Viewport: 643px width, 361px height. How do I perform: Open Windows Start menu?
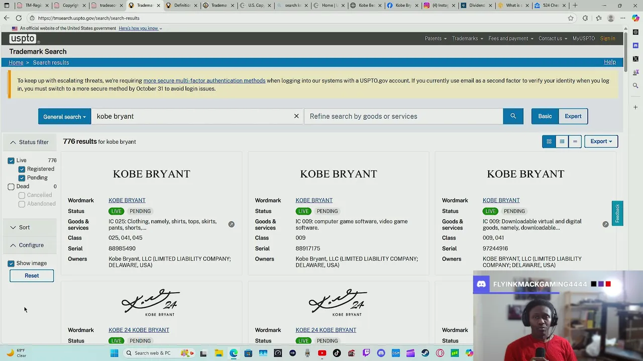[x=114, y=353]
